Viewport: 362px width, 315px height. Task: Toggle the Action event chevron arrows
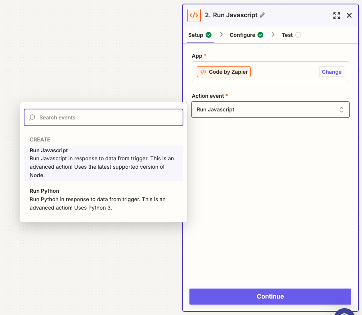341,109
